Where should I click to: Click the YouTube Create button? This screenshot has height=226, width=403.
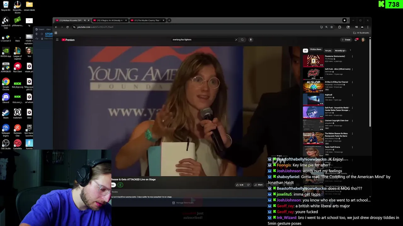[x=346, y=40]
